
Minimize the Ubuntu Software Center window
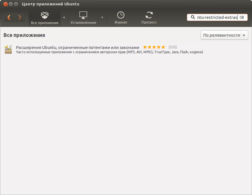coord(11,4)
